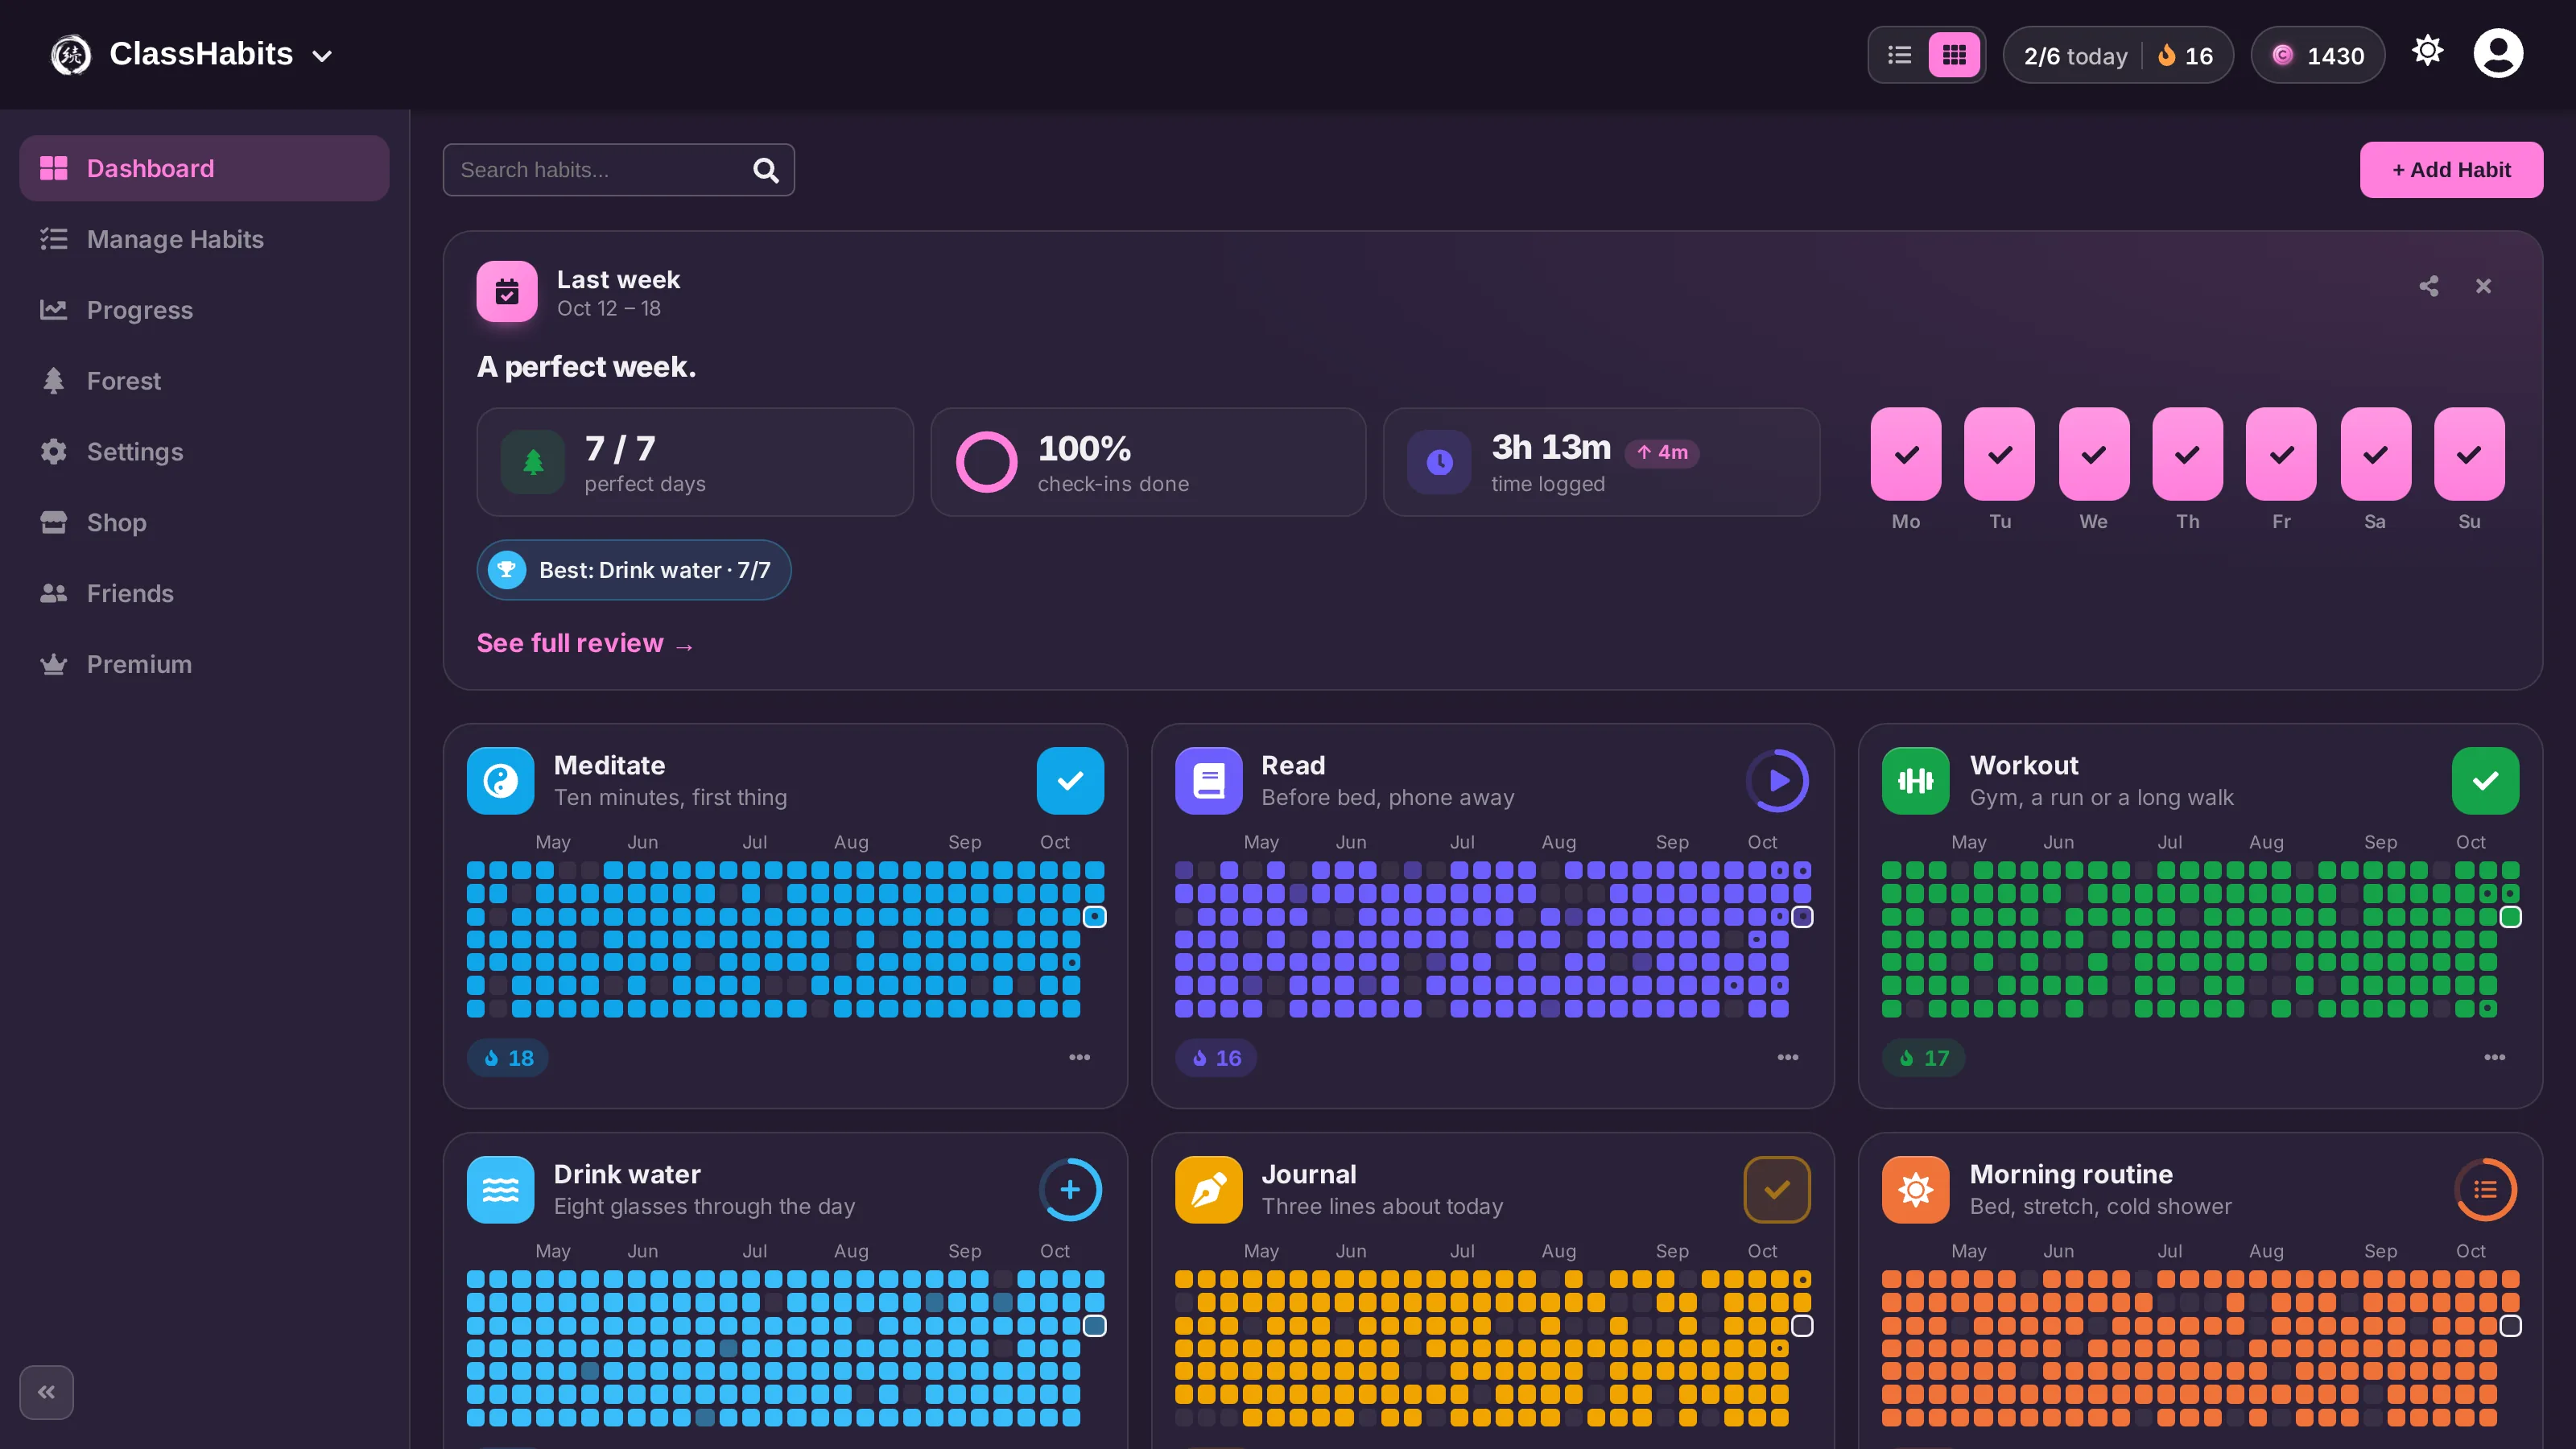Click Best: Drink water badge
2576x1449 pixels.
click(634, 570)
